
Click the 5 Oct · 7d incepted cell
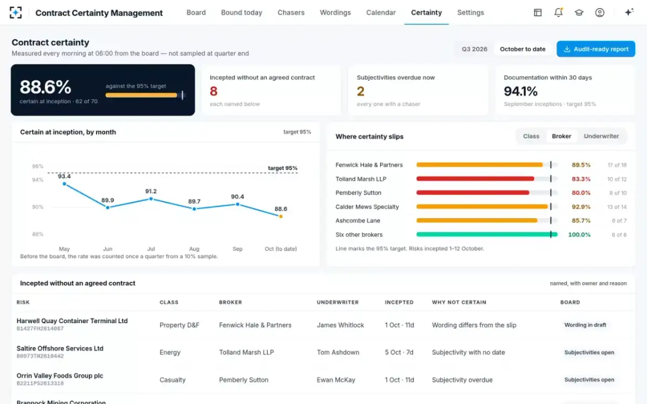click(399, 352)
